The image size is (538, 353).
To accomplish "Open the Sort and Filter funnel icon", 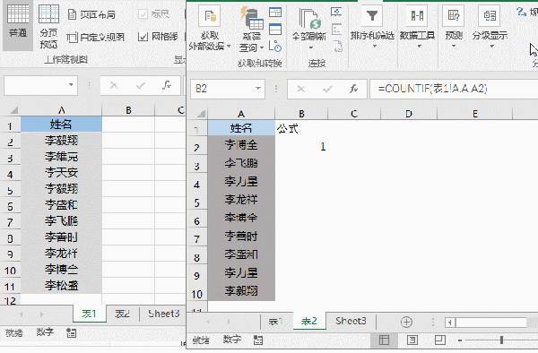I will 372,16.
